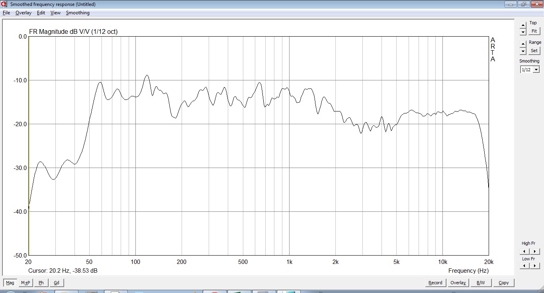This screenshot has width=544, height=293.
Task: Open the File menu
Action: (6, 13)
